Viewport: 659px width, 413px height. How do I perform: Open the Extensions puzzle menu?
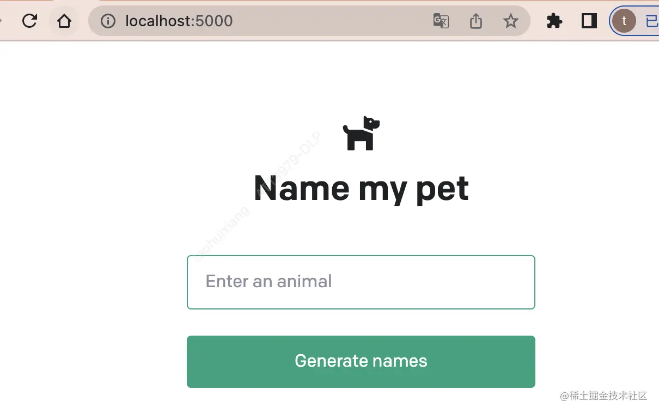[554, 21]
